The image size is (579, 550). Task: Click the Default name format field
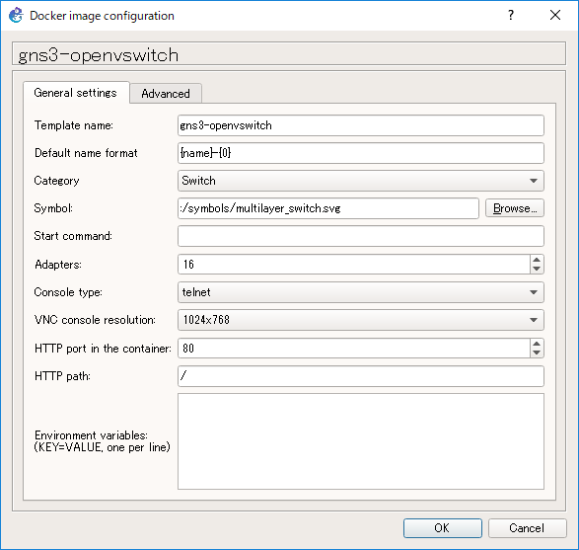coord(361,153)
